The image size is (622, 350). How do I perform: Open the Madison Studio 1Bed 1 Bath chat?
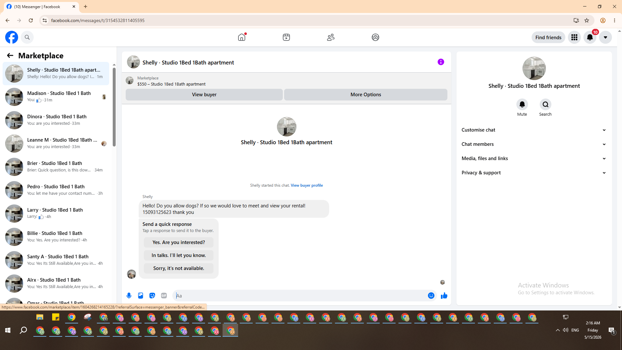(56, 97)
